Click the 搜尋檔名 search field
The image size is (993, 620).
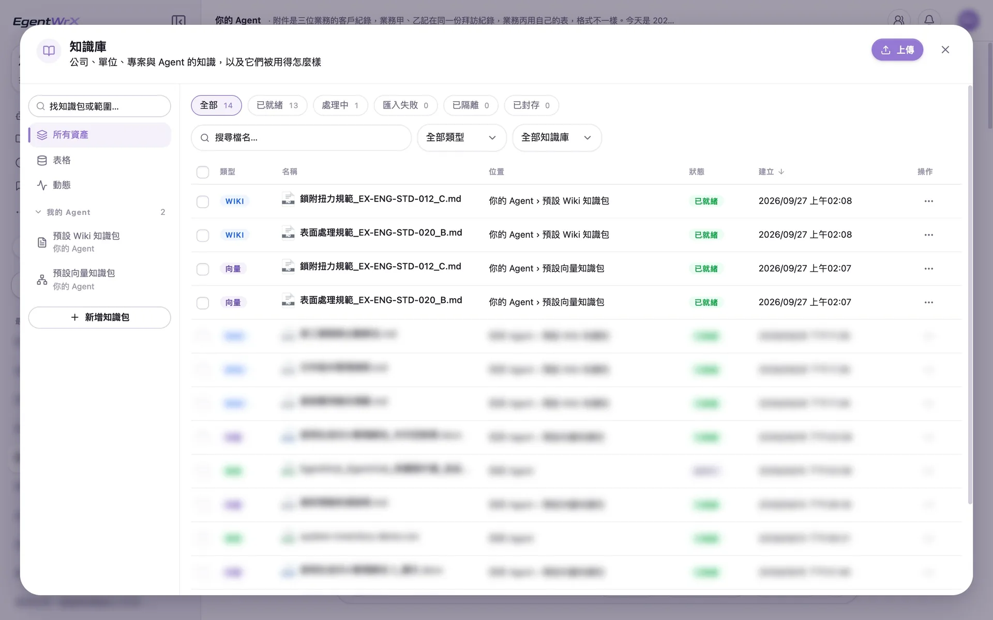(301, 137)
